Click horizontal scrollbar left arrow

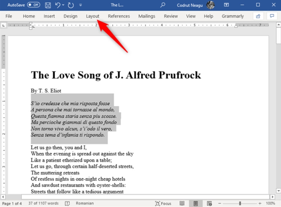pyautogui.click(x=3, y=197)
